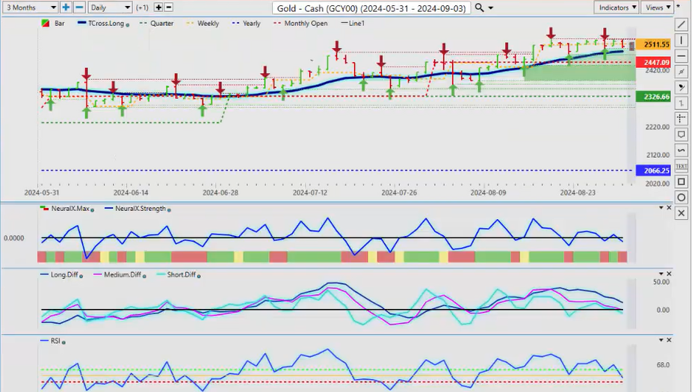The height and width of the screenshot is (392, 692).
Task: Open the Daily interval dropdown
Action: (109, 7)
